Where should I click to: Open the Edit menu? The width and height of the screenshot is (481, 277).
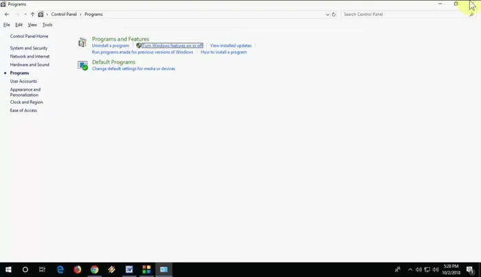(x=19, y=25)
